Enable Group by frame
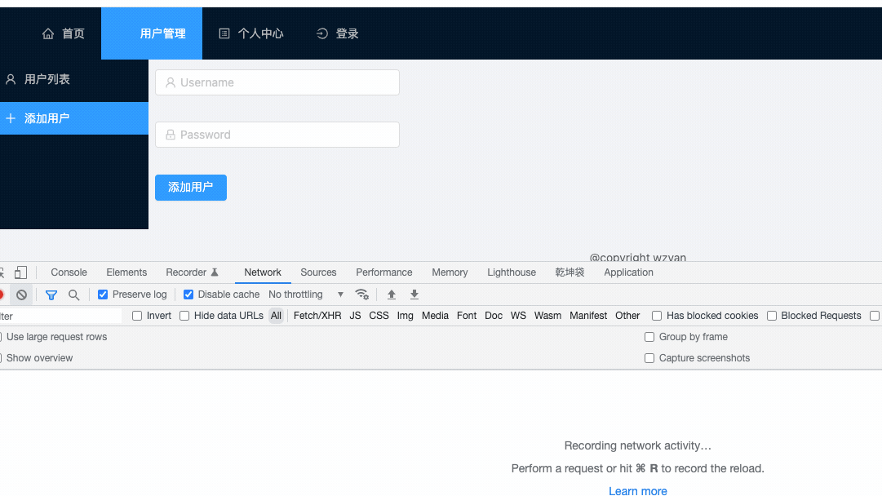Screen dimensions: 882x496 pyautogui.click(x=649, y=337)
